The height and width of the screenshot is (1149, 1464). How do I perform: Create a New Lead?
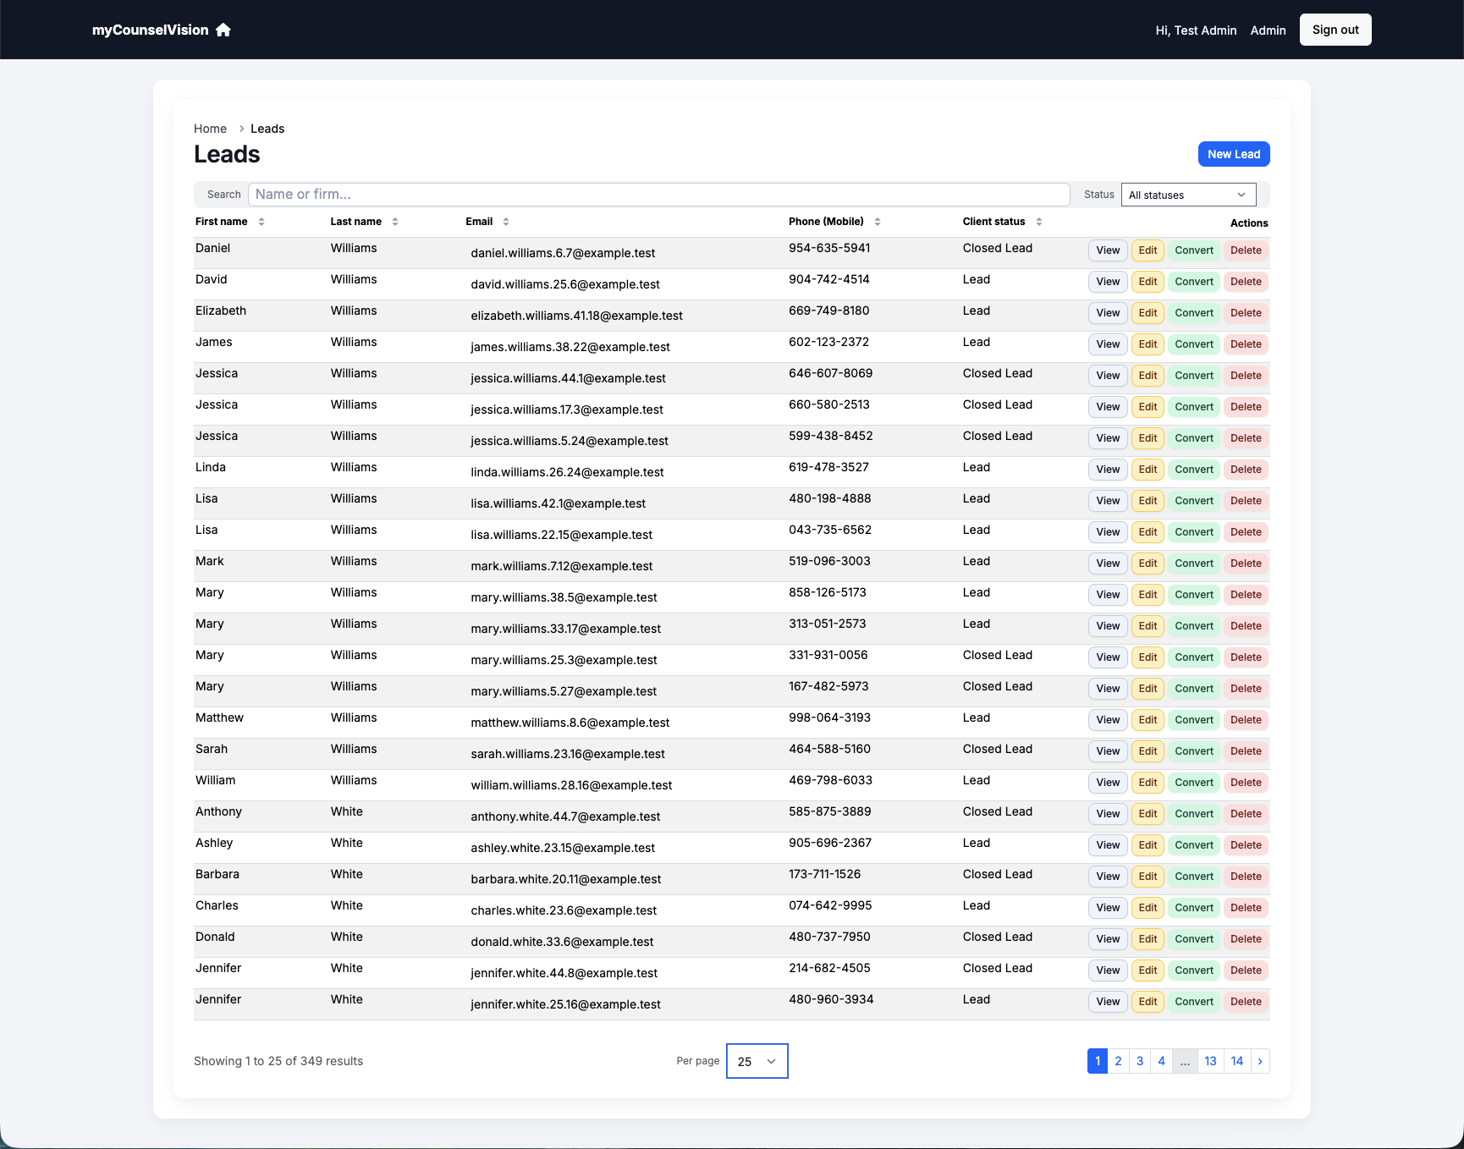1233,154
